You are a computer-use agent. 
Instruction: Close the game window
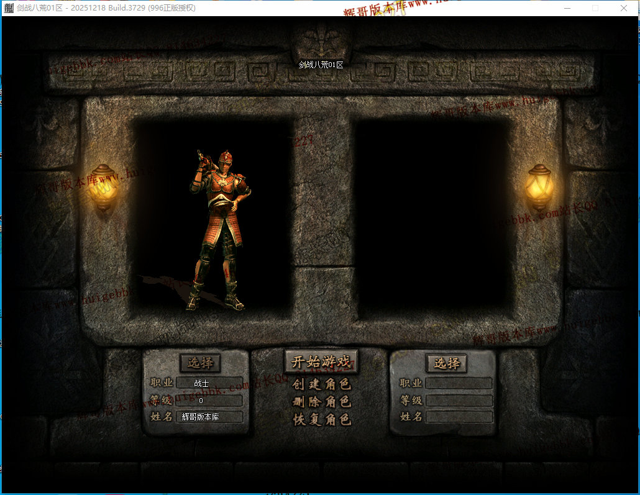tap(624, 8)
